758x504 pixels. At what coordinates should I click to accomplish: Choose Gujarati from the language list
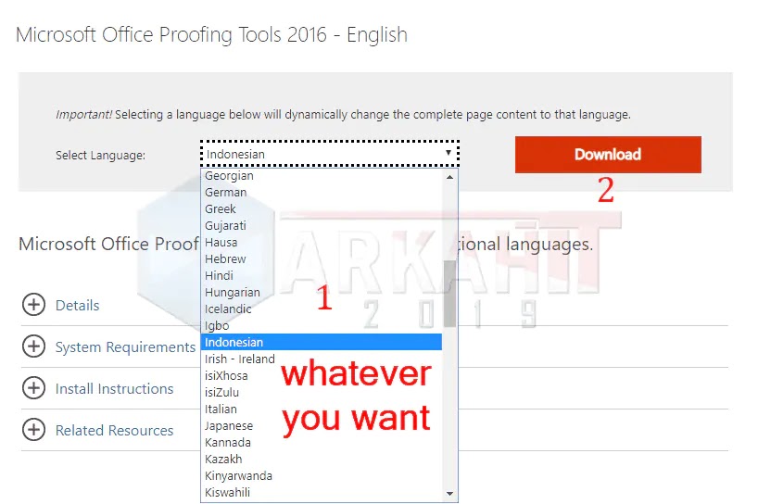tap(322, 226)
